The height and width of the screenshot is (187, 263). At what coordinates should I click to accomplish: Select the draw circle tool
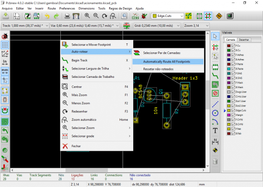point(215,113)
